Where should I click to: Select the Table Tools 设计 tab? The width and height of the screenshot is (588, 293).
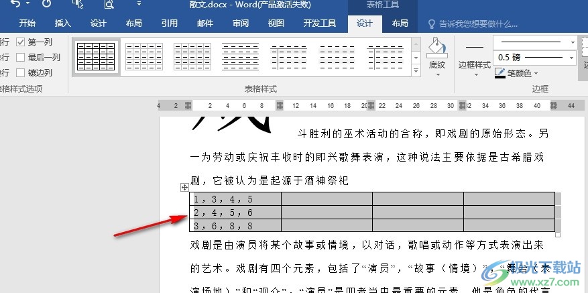point(365,23)
